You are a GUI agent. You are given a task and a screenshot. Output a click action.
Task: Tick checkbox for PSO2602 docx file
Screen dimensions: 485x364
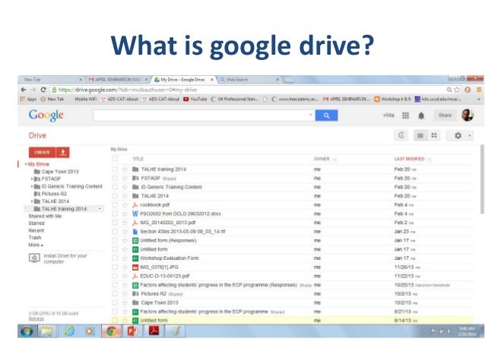[x=115, y=214]
